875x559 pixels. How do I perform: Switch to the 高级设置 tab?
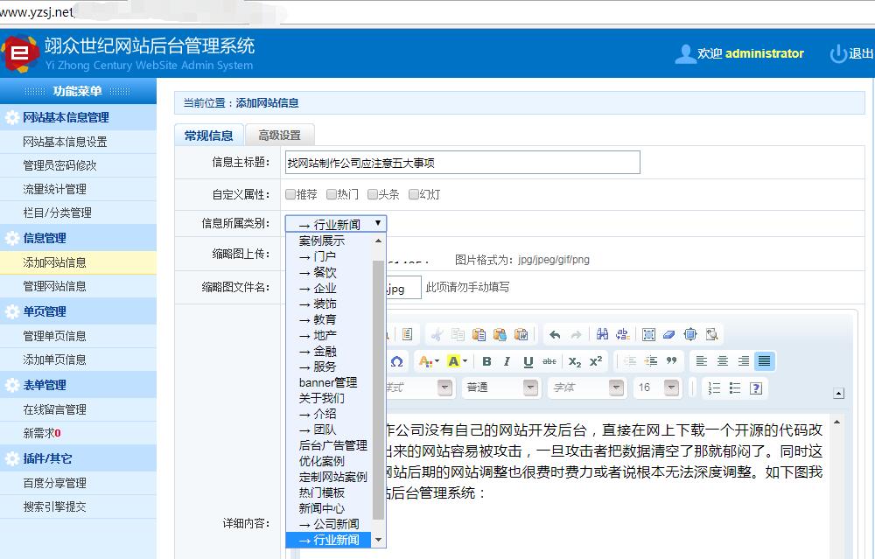click(x=279, y=135)
